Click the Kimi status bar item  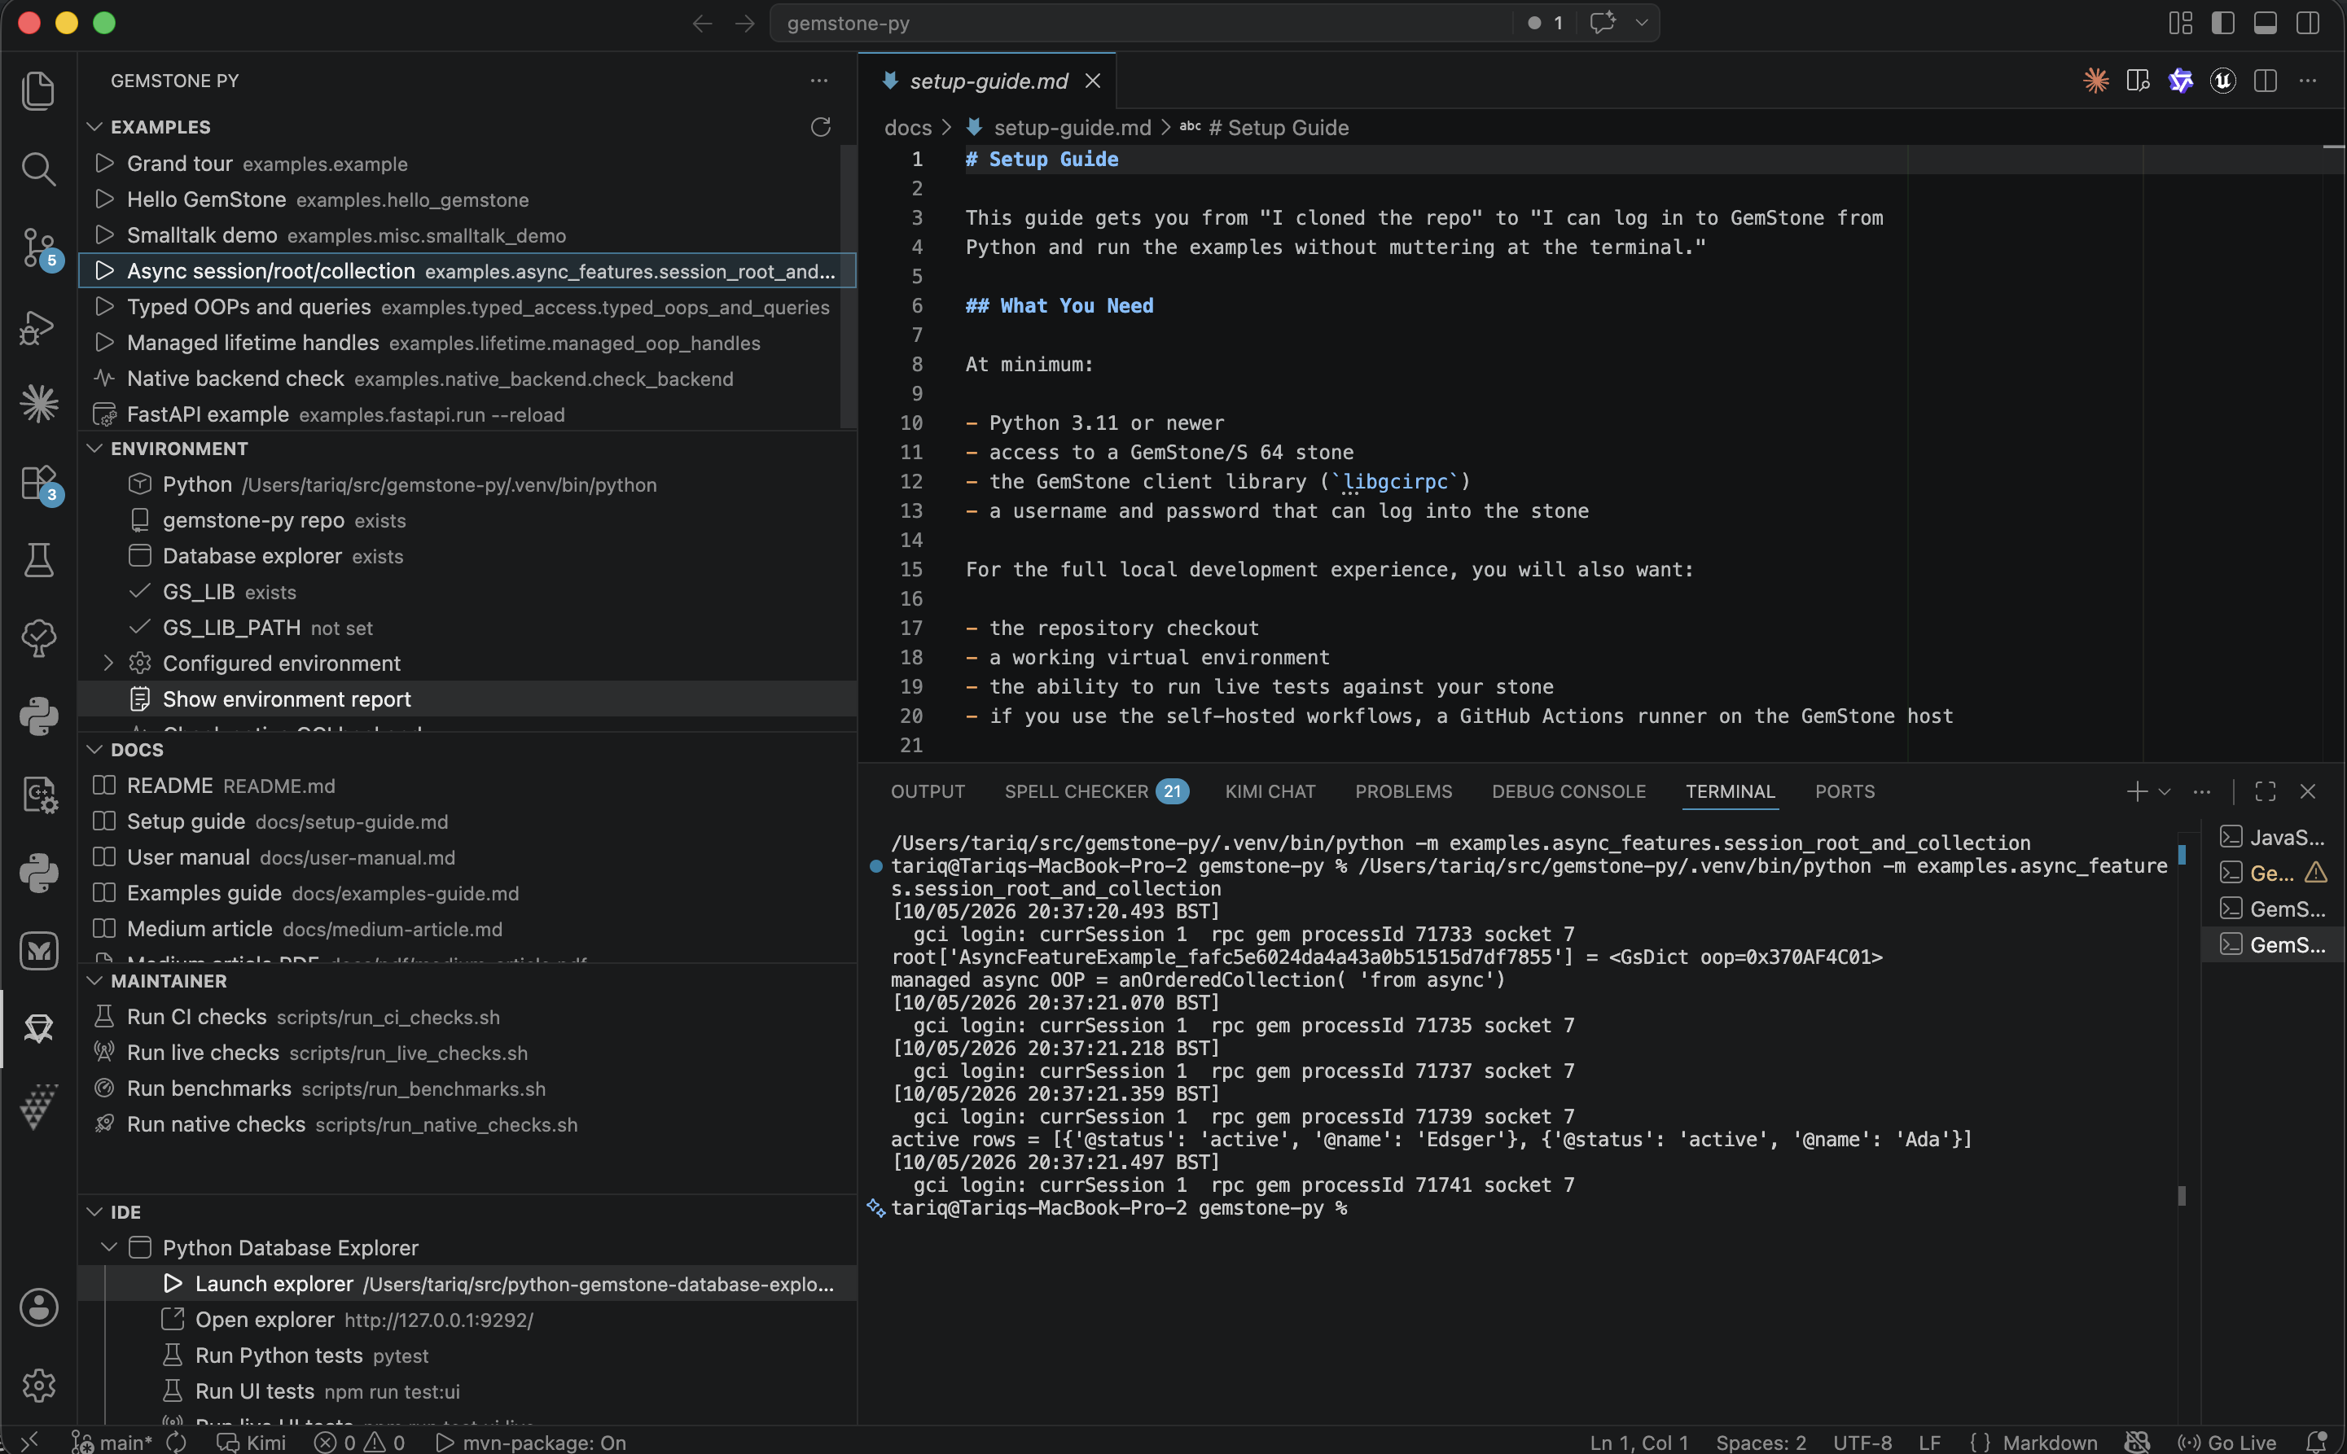pos(252,1442)
